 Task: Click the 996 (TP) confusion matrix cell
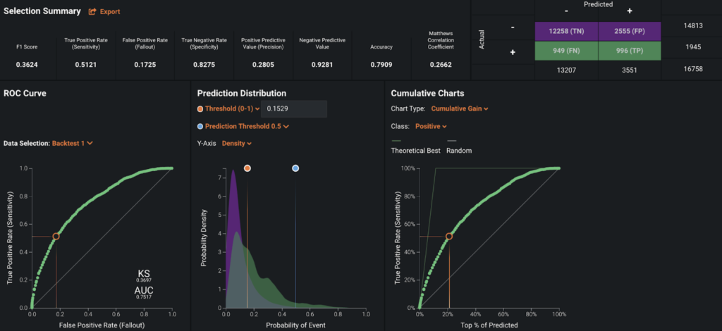[x=630, y=51]
